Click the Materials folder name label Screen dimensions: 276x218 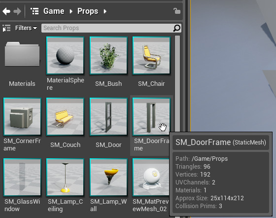[22, 84]
